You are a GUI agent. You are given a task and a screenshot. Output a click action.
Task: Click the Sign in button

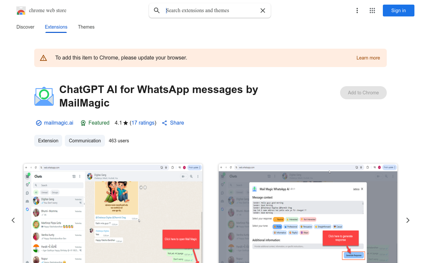[x=399, y=11]
